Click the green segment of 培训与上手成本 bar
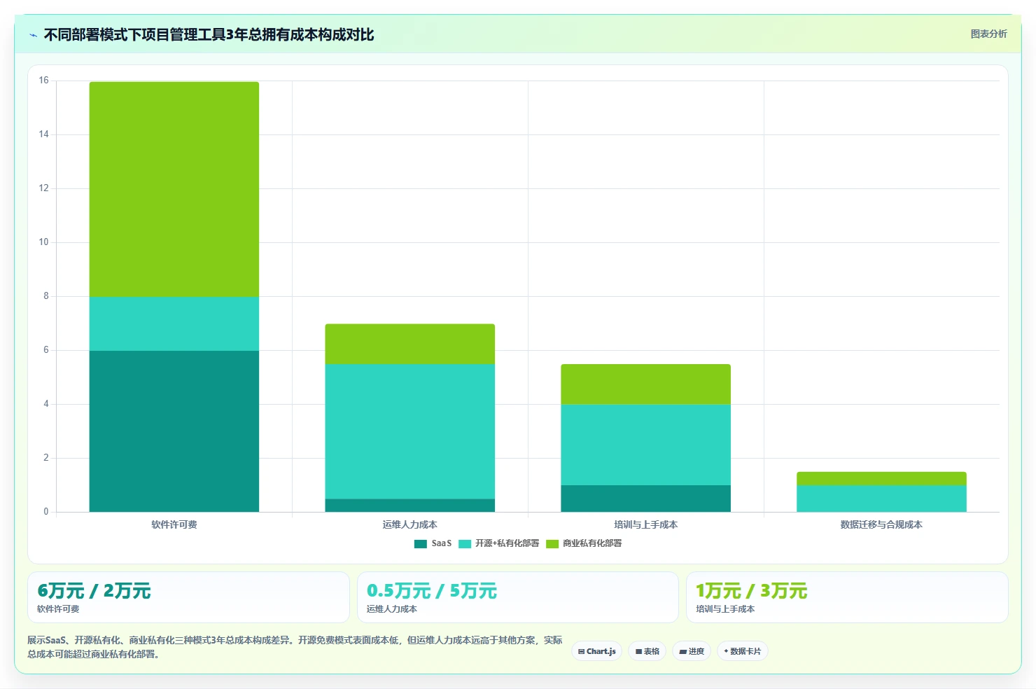This screenshot has height=689, width=1036. click(645, 384)
